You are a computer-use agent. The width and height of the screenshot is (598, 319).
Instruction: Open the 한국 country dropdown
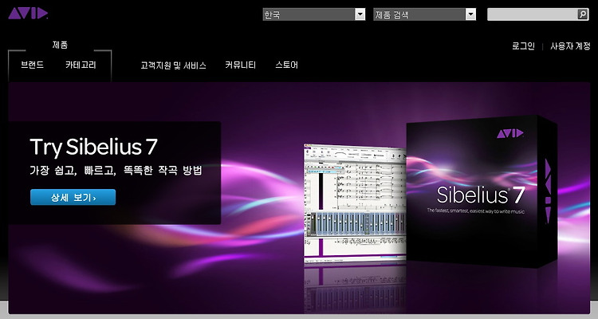coord(314,14)
